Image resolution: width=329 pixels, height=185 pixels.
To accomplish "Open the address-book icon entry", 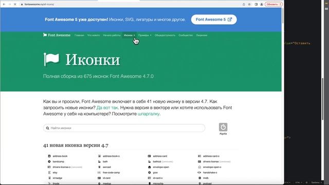I will click(58, 156).
